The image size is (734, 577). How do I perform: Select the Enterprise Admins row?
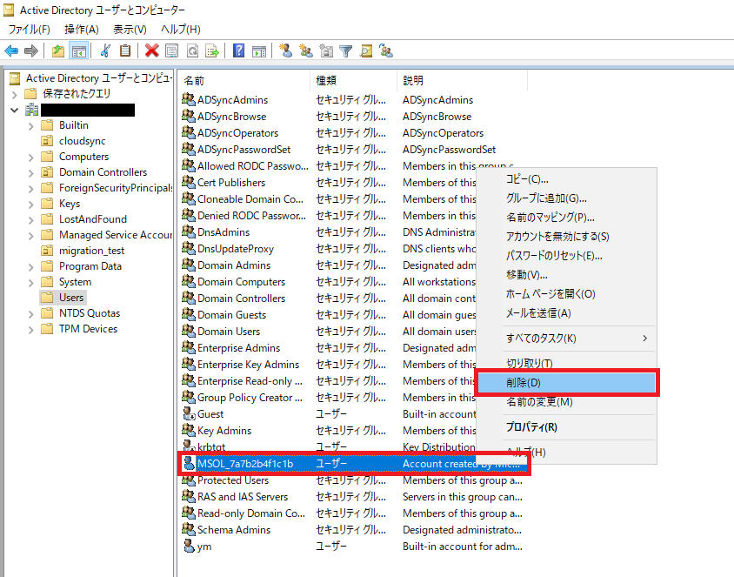coord(353,347)
